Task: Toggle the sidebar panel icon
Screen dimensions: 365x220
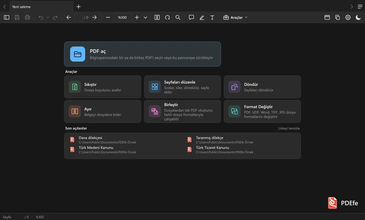Action: [7, 17]
